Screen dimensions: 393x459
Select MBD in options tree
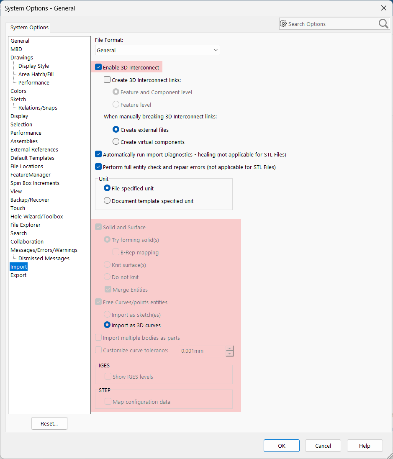pyautogui.click(x=16, y=49)
